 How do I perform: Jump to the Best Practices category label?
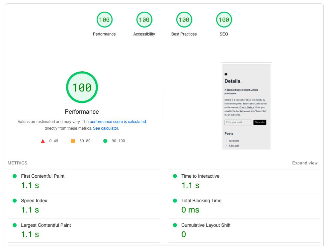[x=184, y=34]
